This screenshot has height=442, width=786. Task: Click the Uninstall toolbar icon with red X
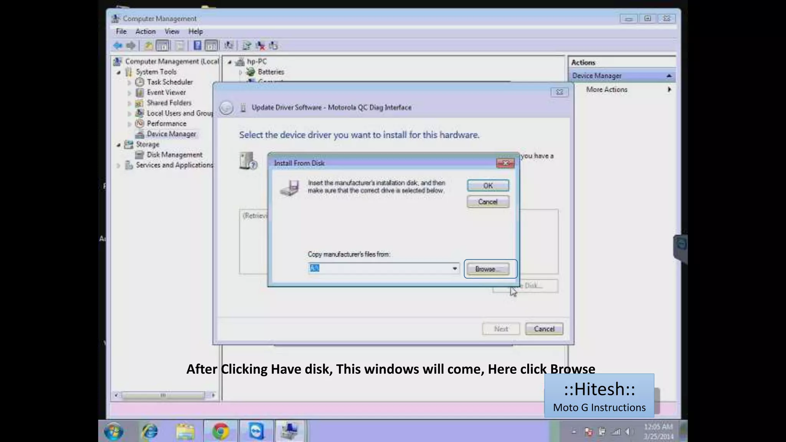tap(261, 46)
